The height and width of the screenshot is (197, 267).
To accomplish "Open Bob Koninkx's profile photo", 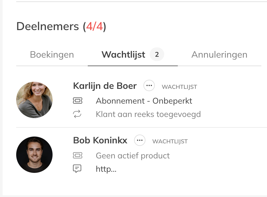I will click(34, 155).
